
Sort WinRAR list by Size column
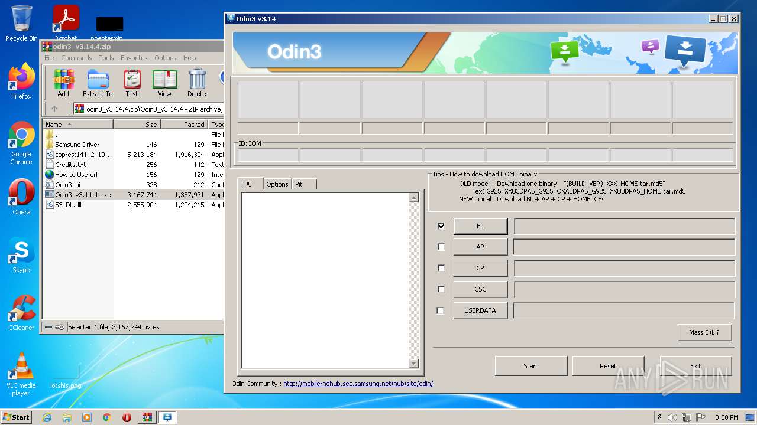click(137, 125)
